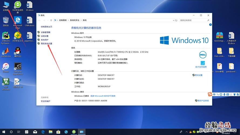This screenshot has width=240, height=135.
Task: Select the Microsoft Edge desktop shortcut
Action: pos(18,23)
